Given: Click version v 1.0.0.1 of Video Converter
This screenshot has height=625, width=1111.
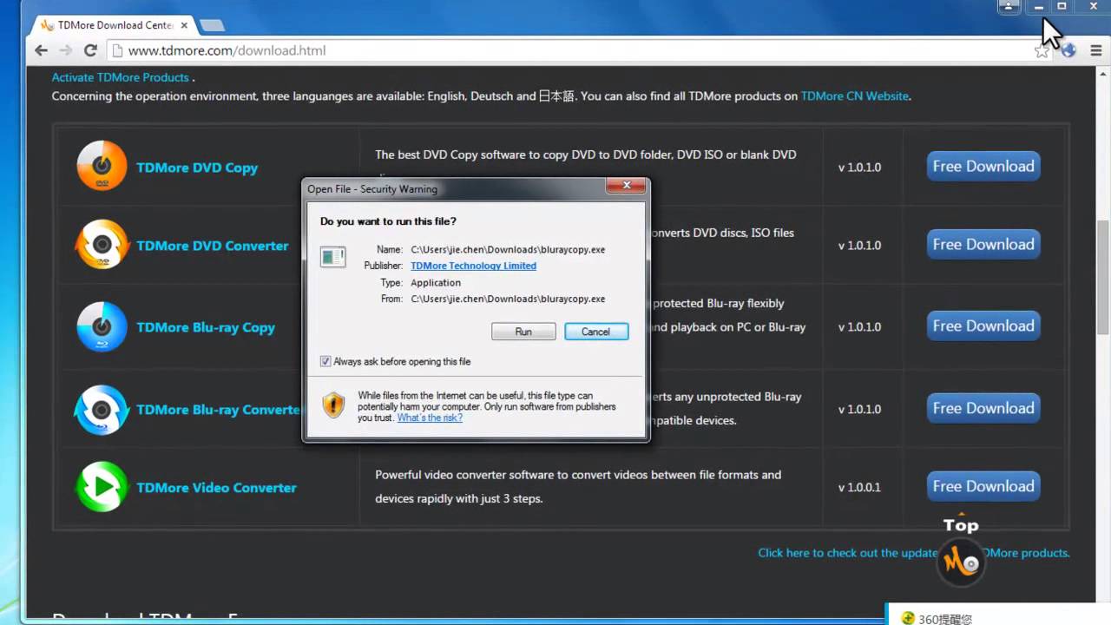Looking at the screenshot, I should click(x=859, y=487).
